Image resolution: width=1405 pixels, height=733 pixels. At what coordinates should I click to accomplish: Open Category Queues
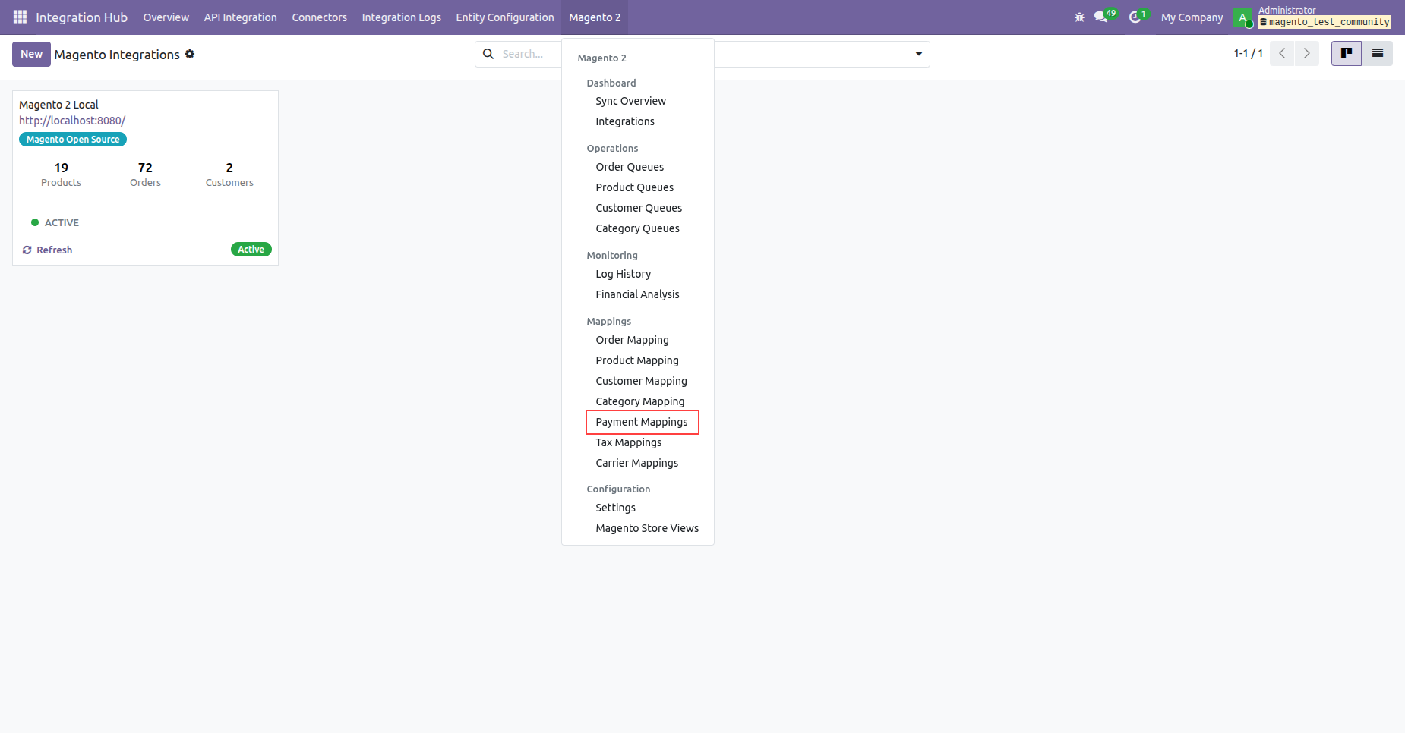point(638,228)
